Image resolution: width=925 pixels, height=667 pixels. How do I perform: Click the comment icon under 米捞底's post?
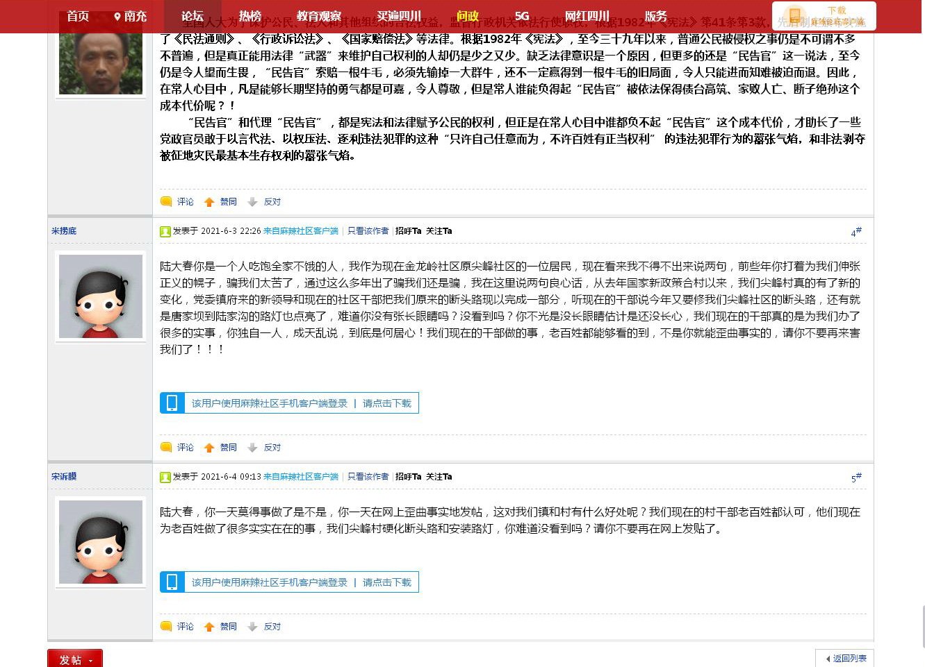(166, 448)
